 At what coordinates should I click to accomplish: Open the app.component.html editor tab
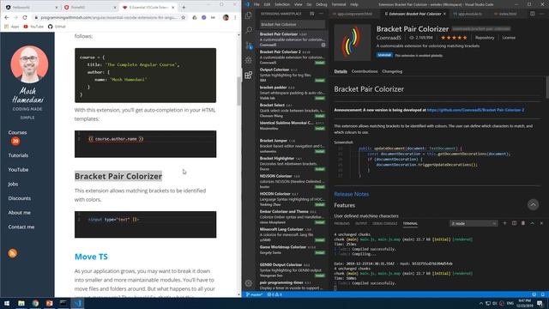tap(354, 14)
